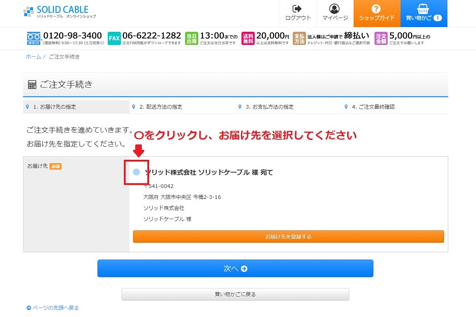Click 買い物かごに戻る button

[235, 294]
